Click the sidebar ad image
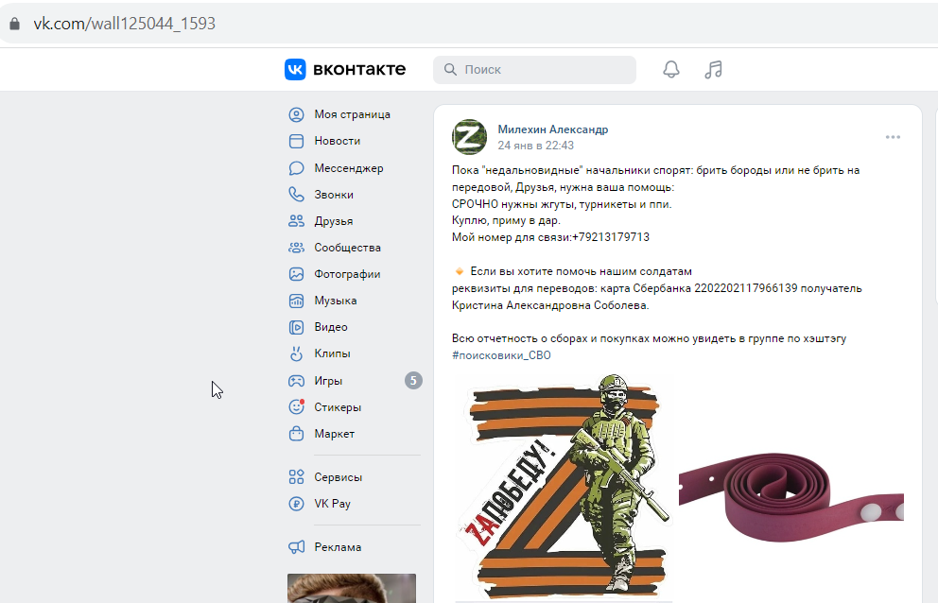938x603 pixels. coord(352,588)
